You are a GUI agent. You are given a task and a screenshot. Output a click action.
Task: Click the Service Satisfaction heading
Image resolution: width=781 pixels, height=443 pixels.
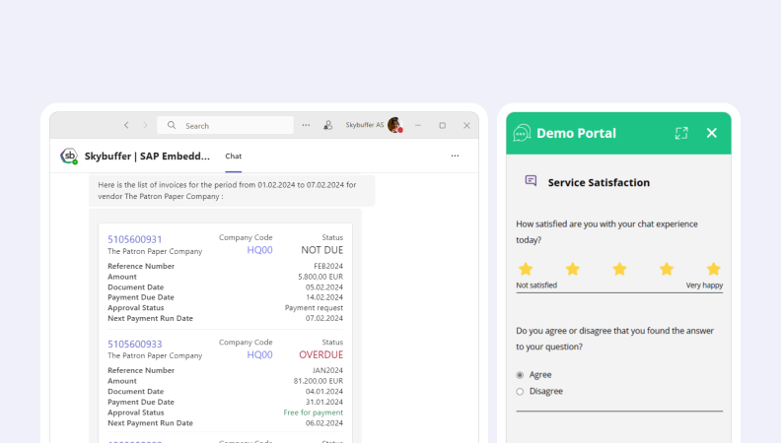(x=599, y=182)
